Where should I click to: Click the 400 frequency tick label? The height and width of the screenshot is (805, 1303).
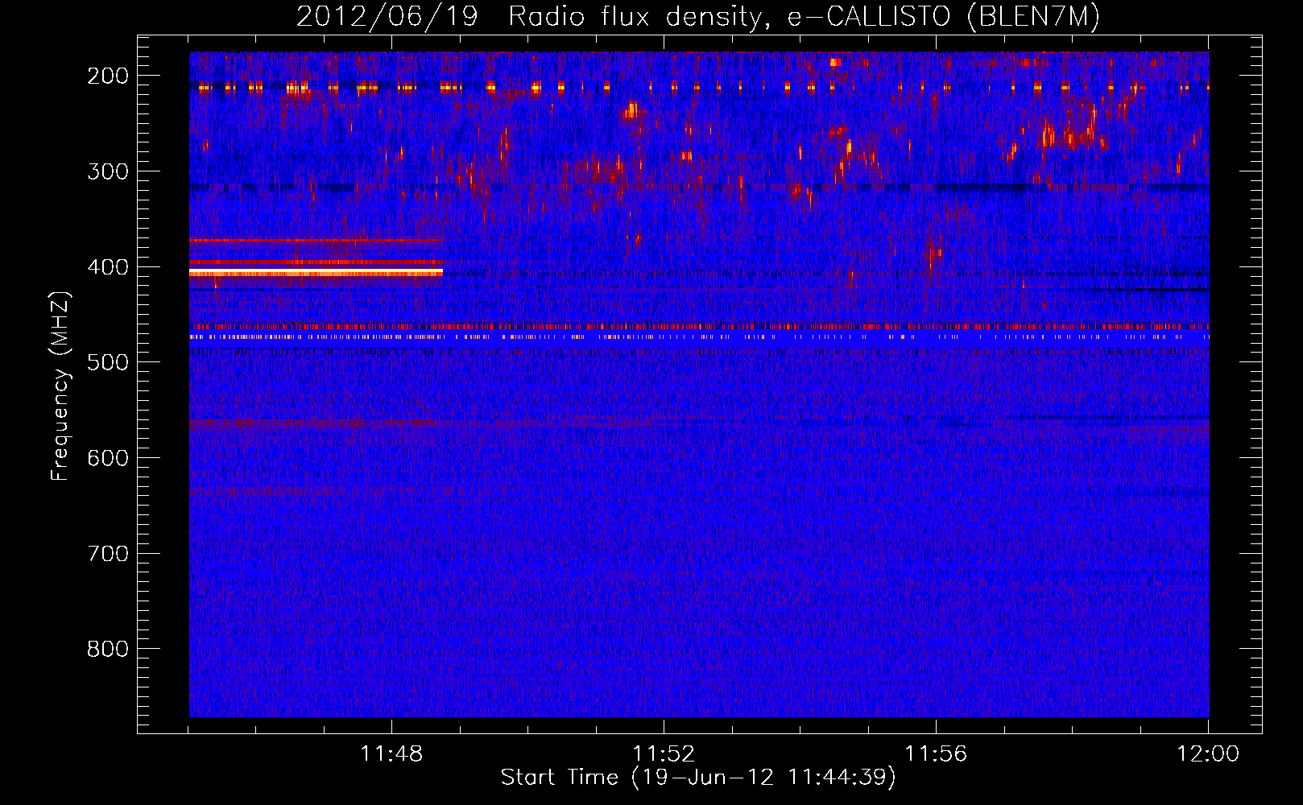[x=108, y=267]
